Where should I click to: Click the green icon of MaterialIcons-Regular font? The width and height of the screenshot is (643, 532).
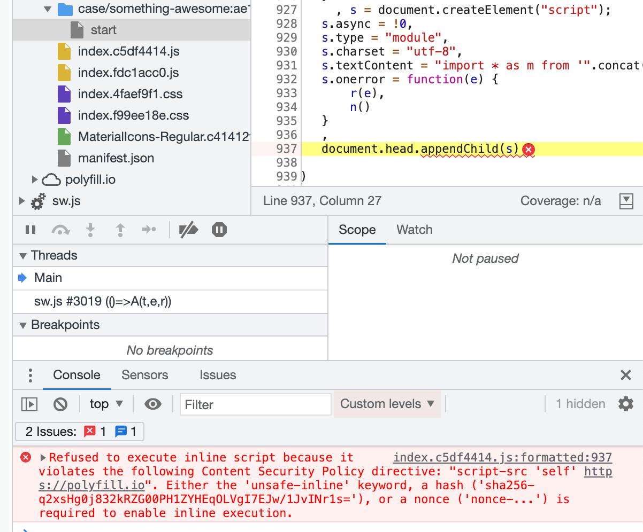click(x=64, y=137)
